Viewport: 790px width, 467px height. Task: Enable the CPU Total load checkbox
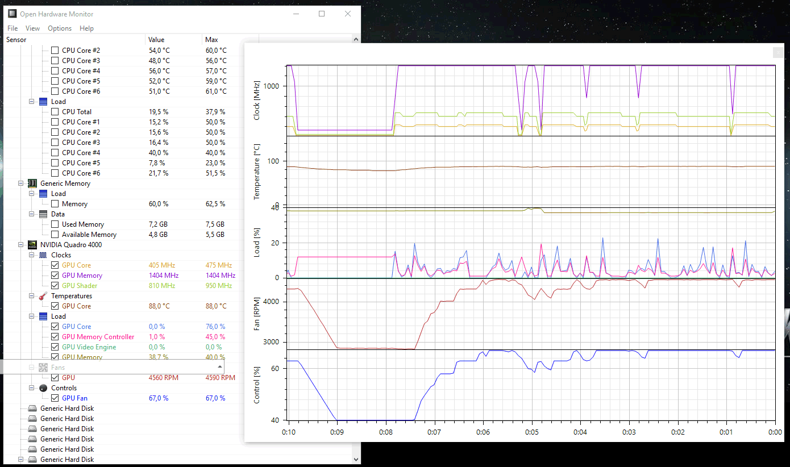[55, 112]
